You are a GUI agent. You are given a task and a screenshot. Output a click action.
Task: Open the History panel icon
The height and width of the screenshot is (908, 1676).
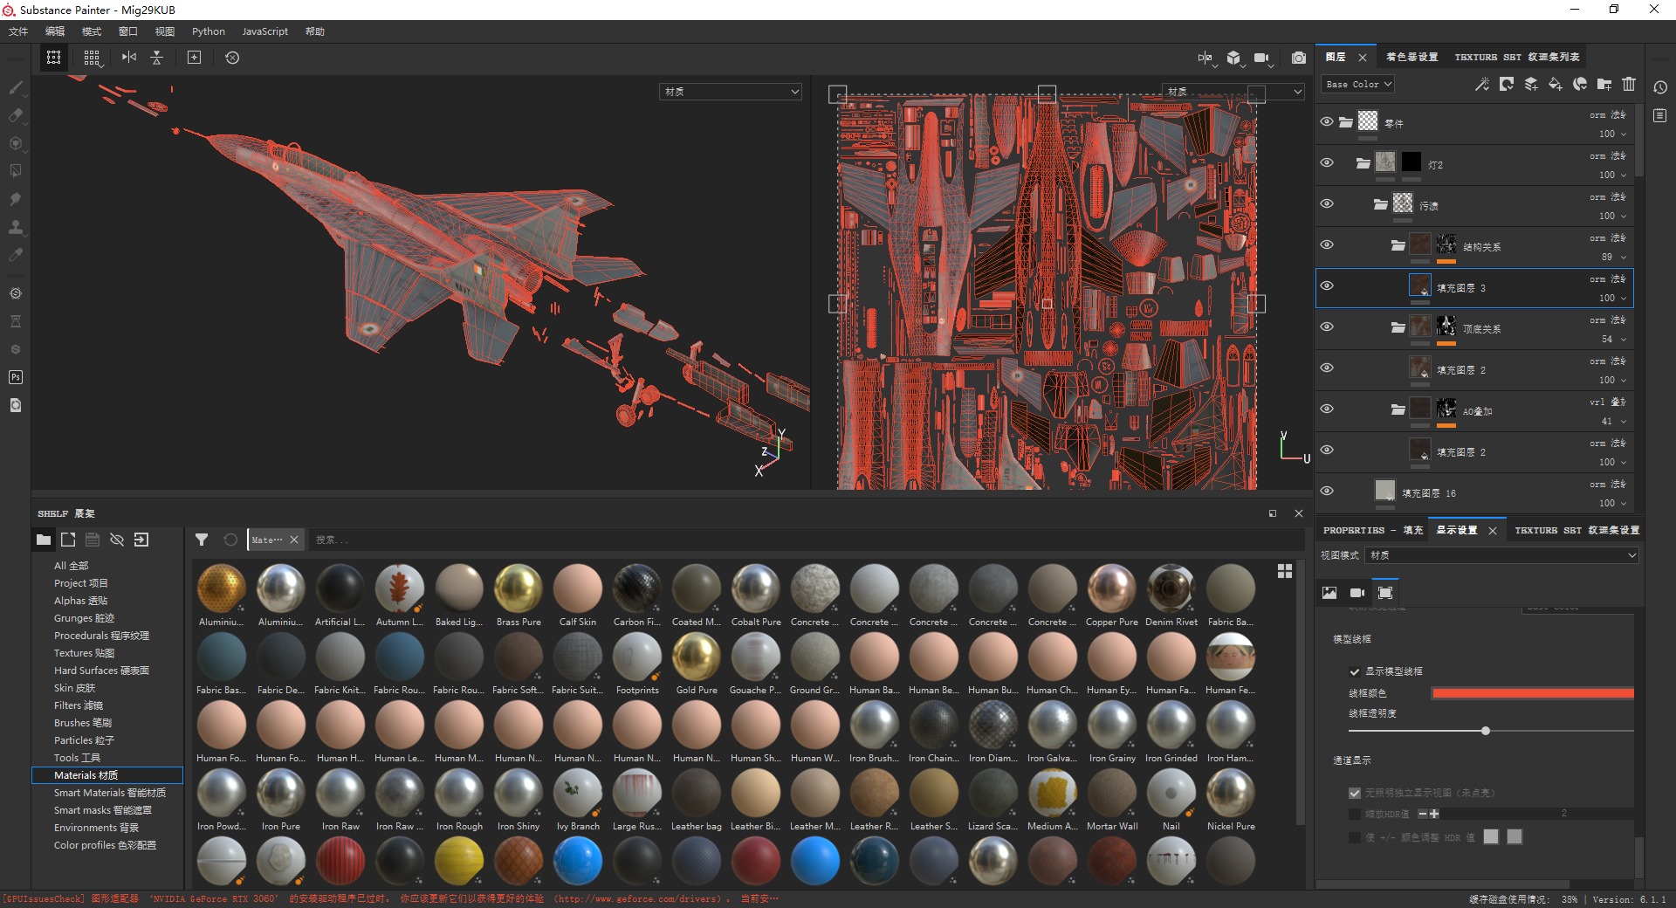tap(1660, 87)
